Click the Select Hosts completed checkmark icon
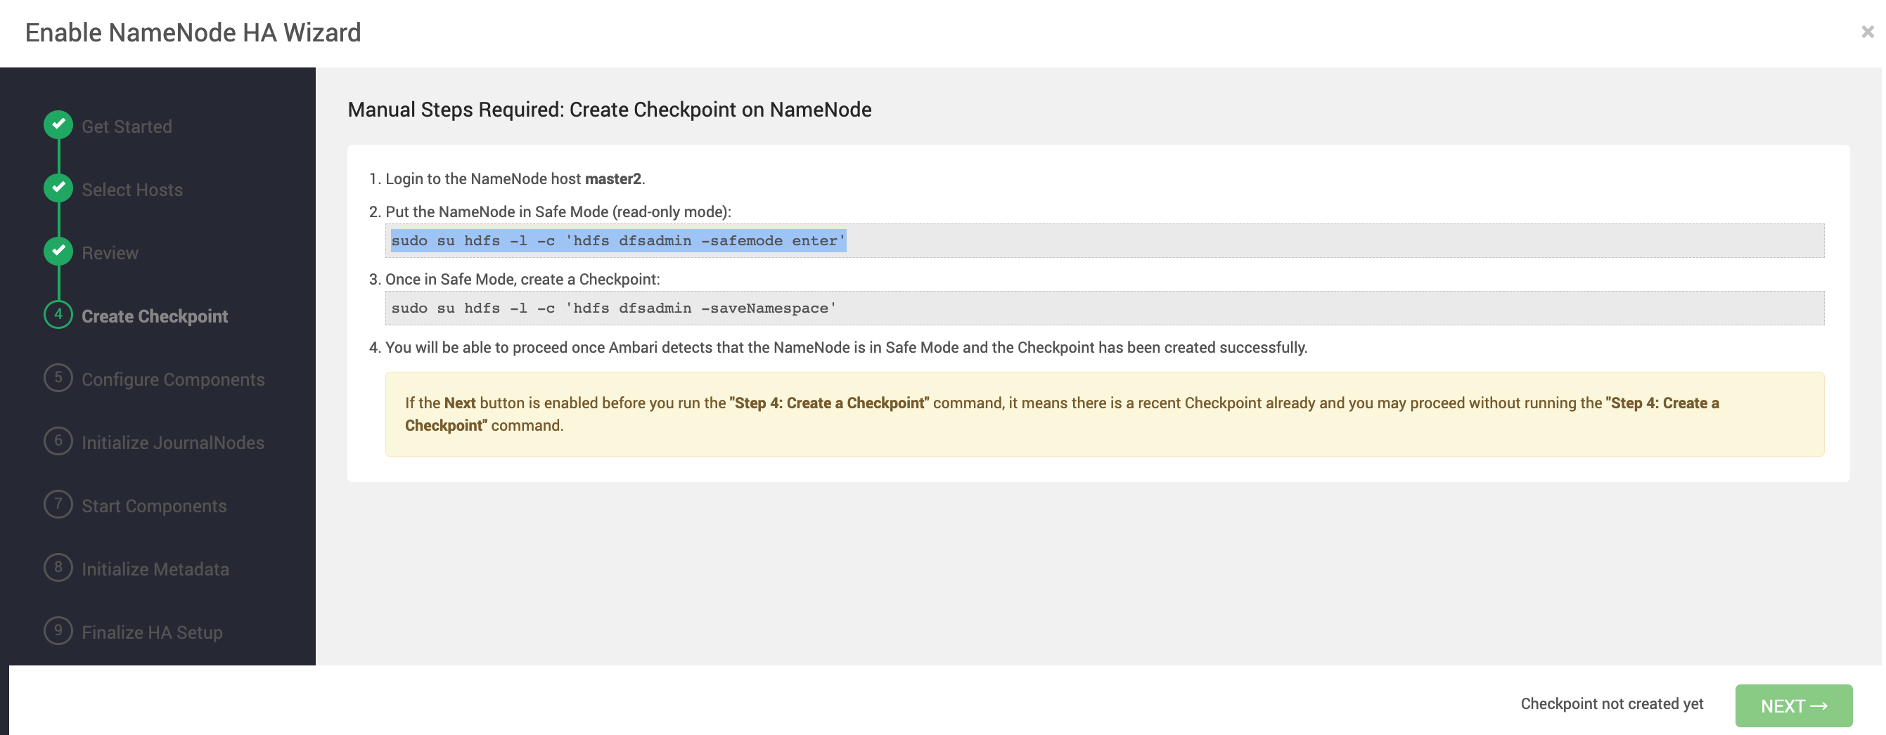The width and height of the screenshot is (1886, 735). tap(58, 188)
